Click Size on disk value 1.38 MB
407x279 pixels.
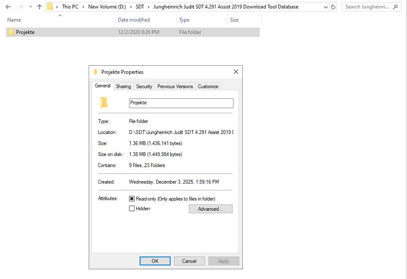(155, 154)
